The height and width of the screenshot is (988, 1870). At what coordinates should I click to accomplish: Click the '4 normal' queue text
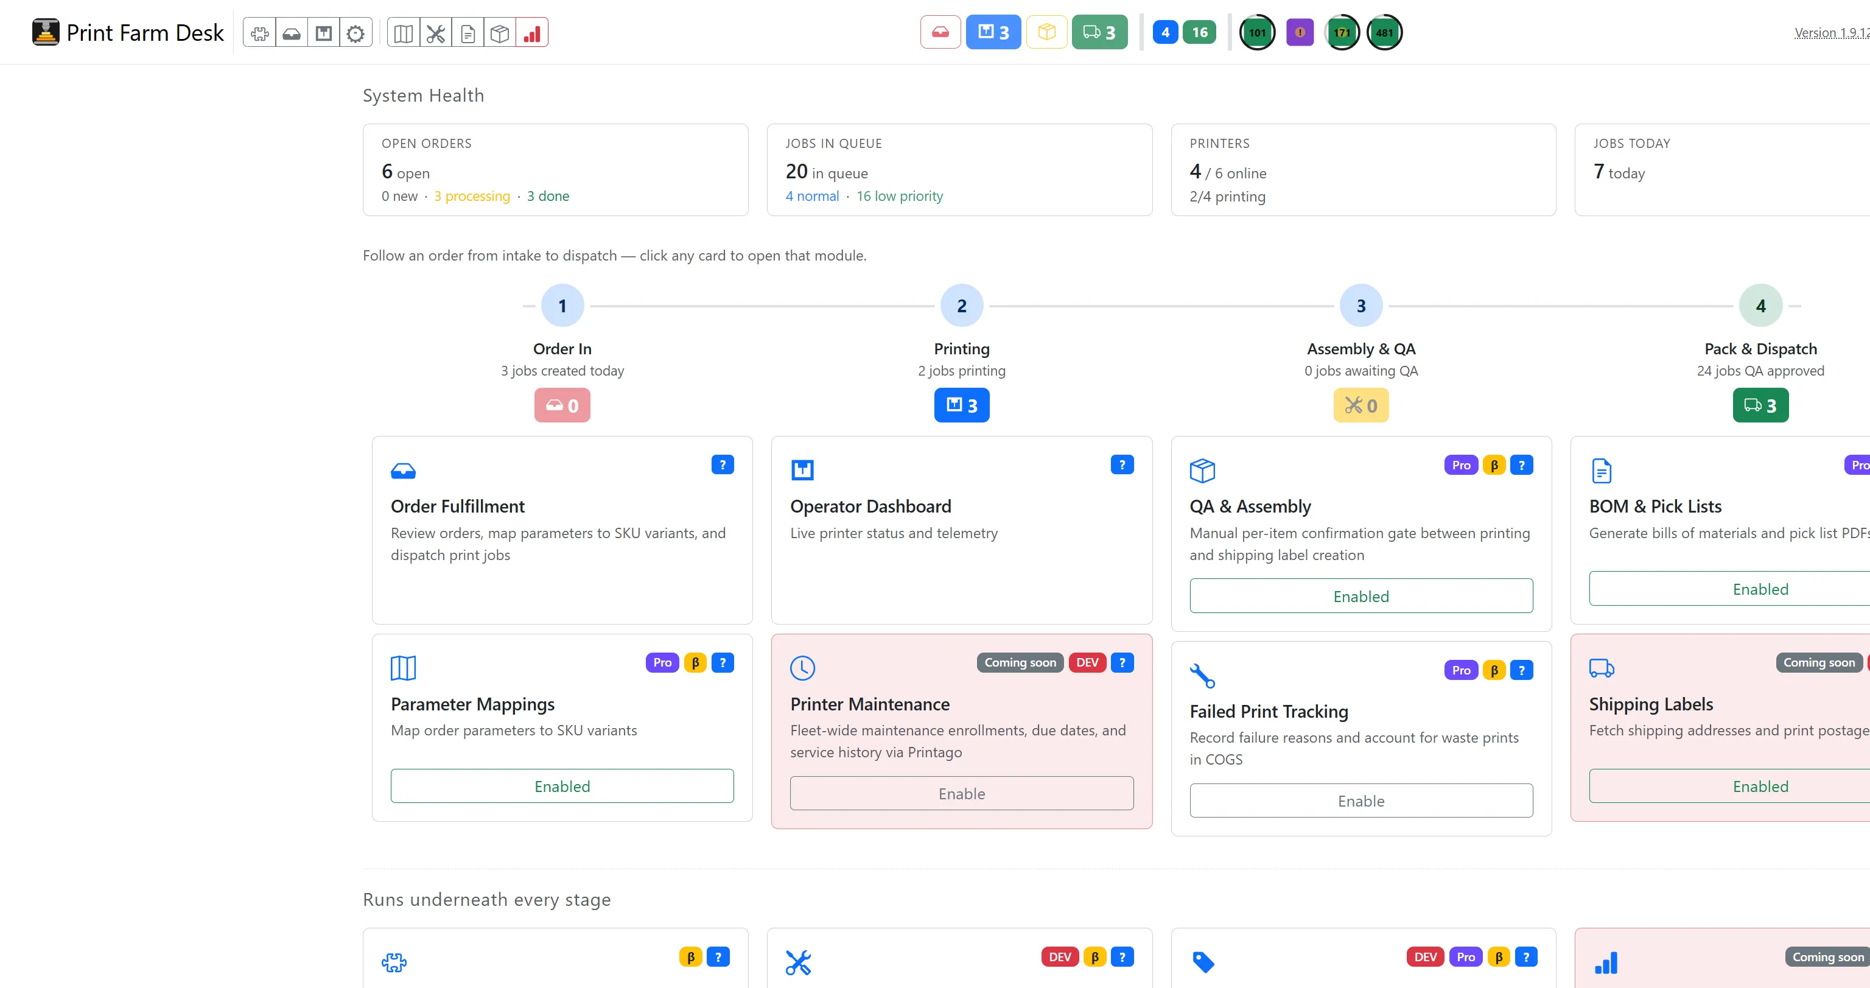(x=811, y=196)
